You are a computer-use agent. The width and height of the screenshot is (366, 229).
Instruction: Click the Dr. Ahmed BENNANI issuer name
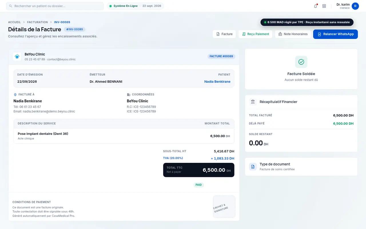coord(106,82)
